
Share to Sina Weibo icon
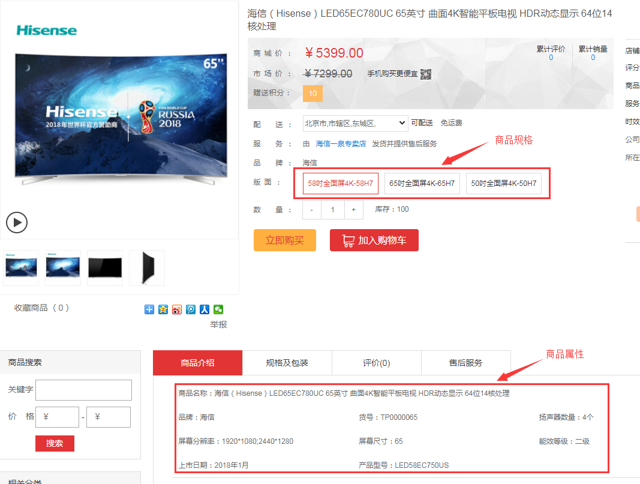tap(177, 309)
